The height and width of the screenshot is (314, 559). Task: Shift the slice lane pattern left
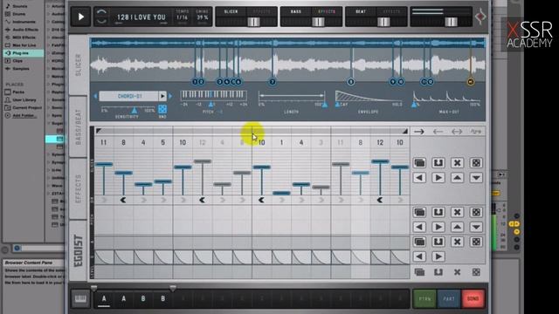coord(419,178)
